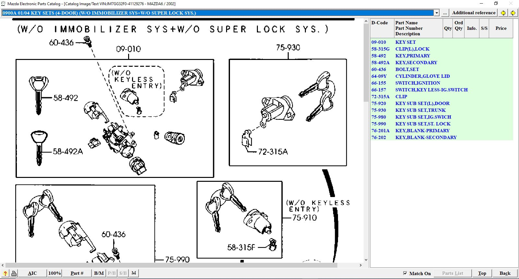Select the 76-201A KEY,BLANK-PRIMARY row

coord(442,131)
